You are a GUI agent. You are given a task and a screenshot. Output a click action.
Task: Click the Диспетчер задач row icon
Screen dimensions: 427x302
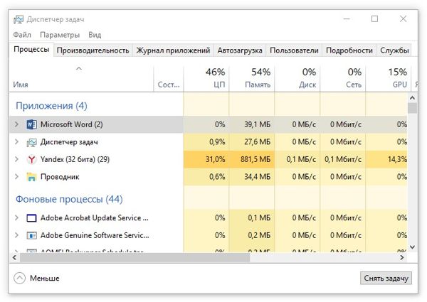click(31, 142)
